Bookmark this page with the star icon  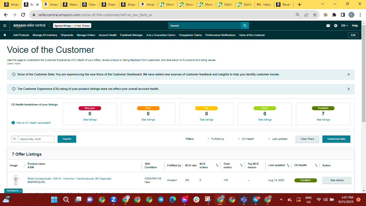pyautogui.click(x=315, y=15)
